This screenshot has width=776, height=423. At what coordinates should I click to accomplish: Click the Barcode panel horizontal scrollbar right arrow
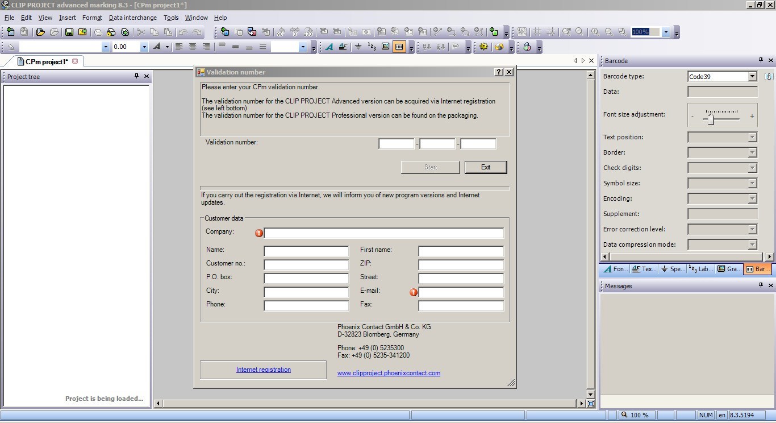(x=769, y=257)
